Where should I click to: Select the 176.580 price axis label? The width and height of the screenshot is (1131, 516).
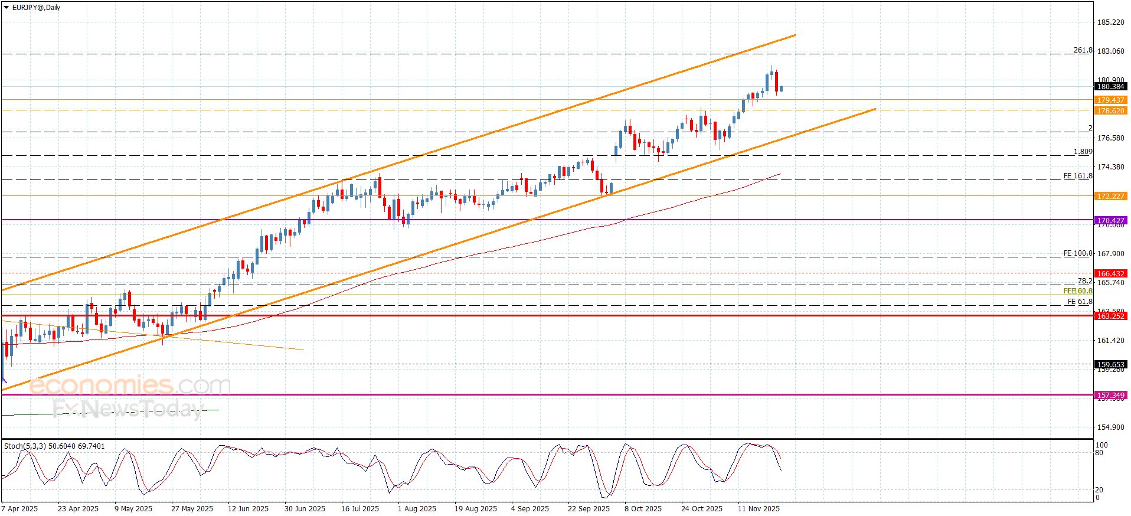(1110, 138)
